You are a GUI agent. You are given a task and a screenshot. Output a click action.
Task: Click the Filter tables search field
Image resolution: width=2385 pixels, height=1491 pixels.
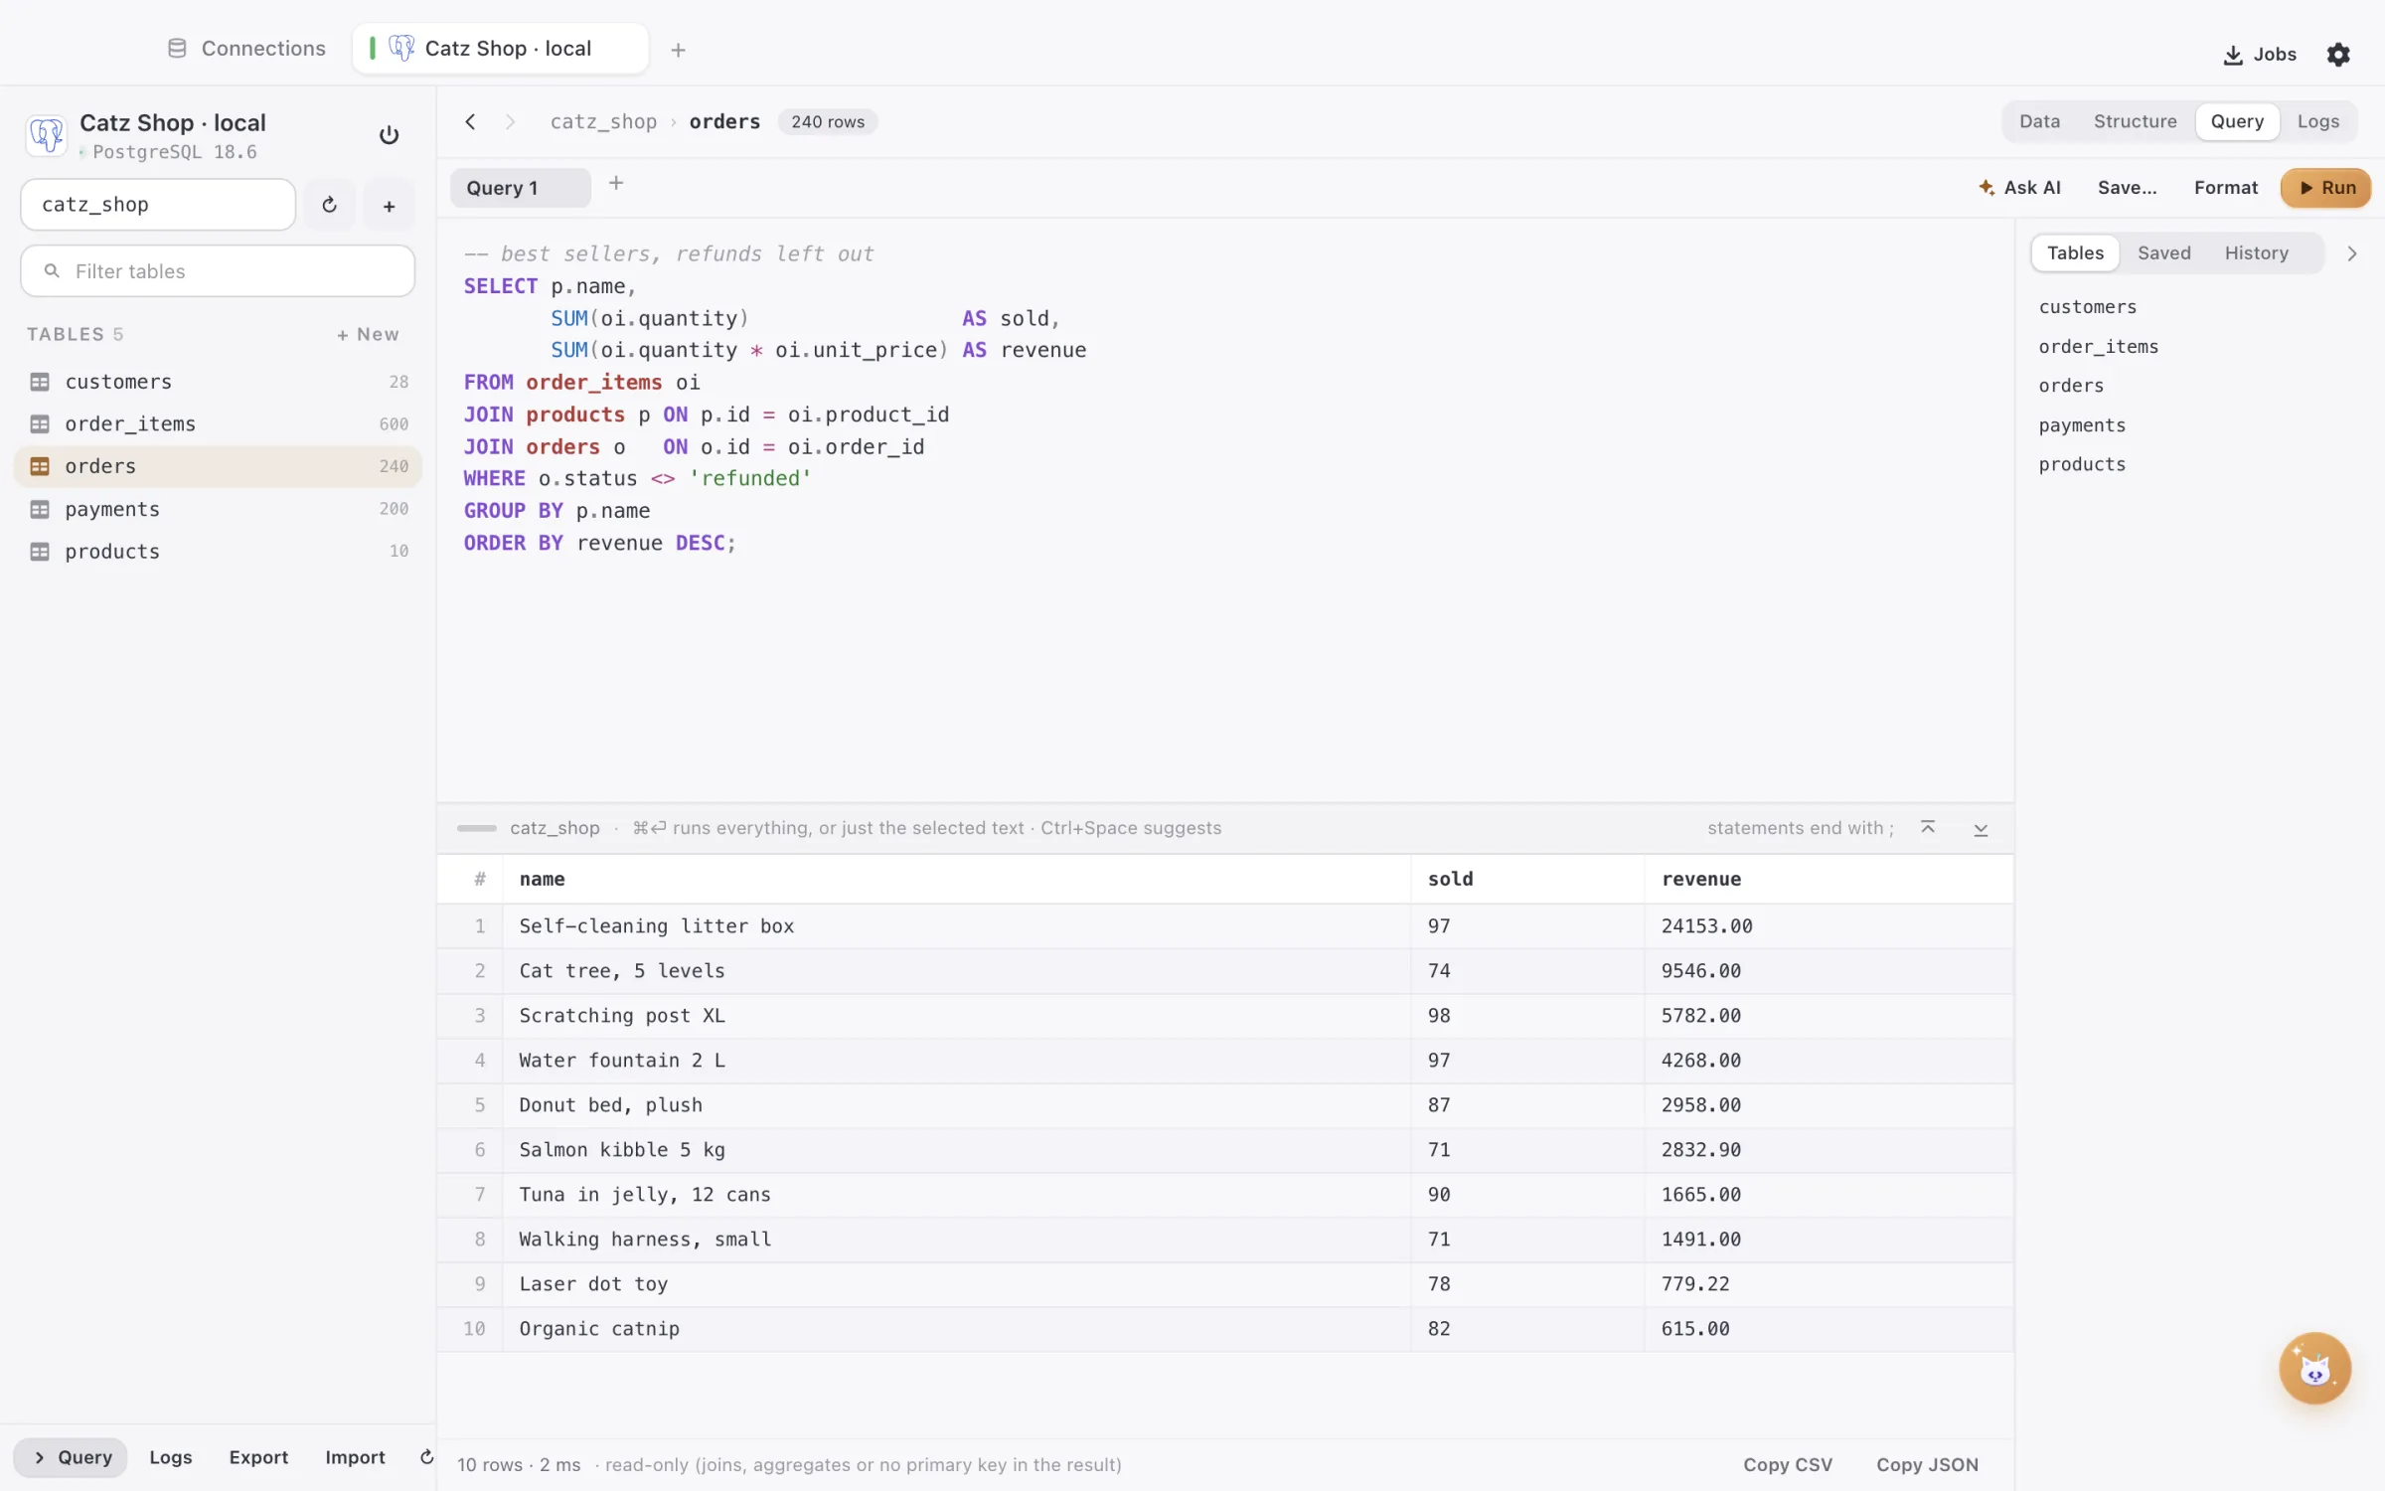tap(218, 271)
